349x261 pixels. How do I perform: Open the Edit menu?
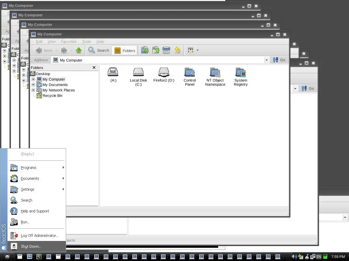[39, 41]
